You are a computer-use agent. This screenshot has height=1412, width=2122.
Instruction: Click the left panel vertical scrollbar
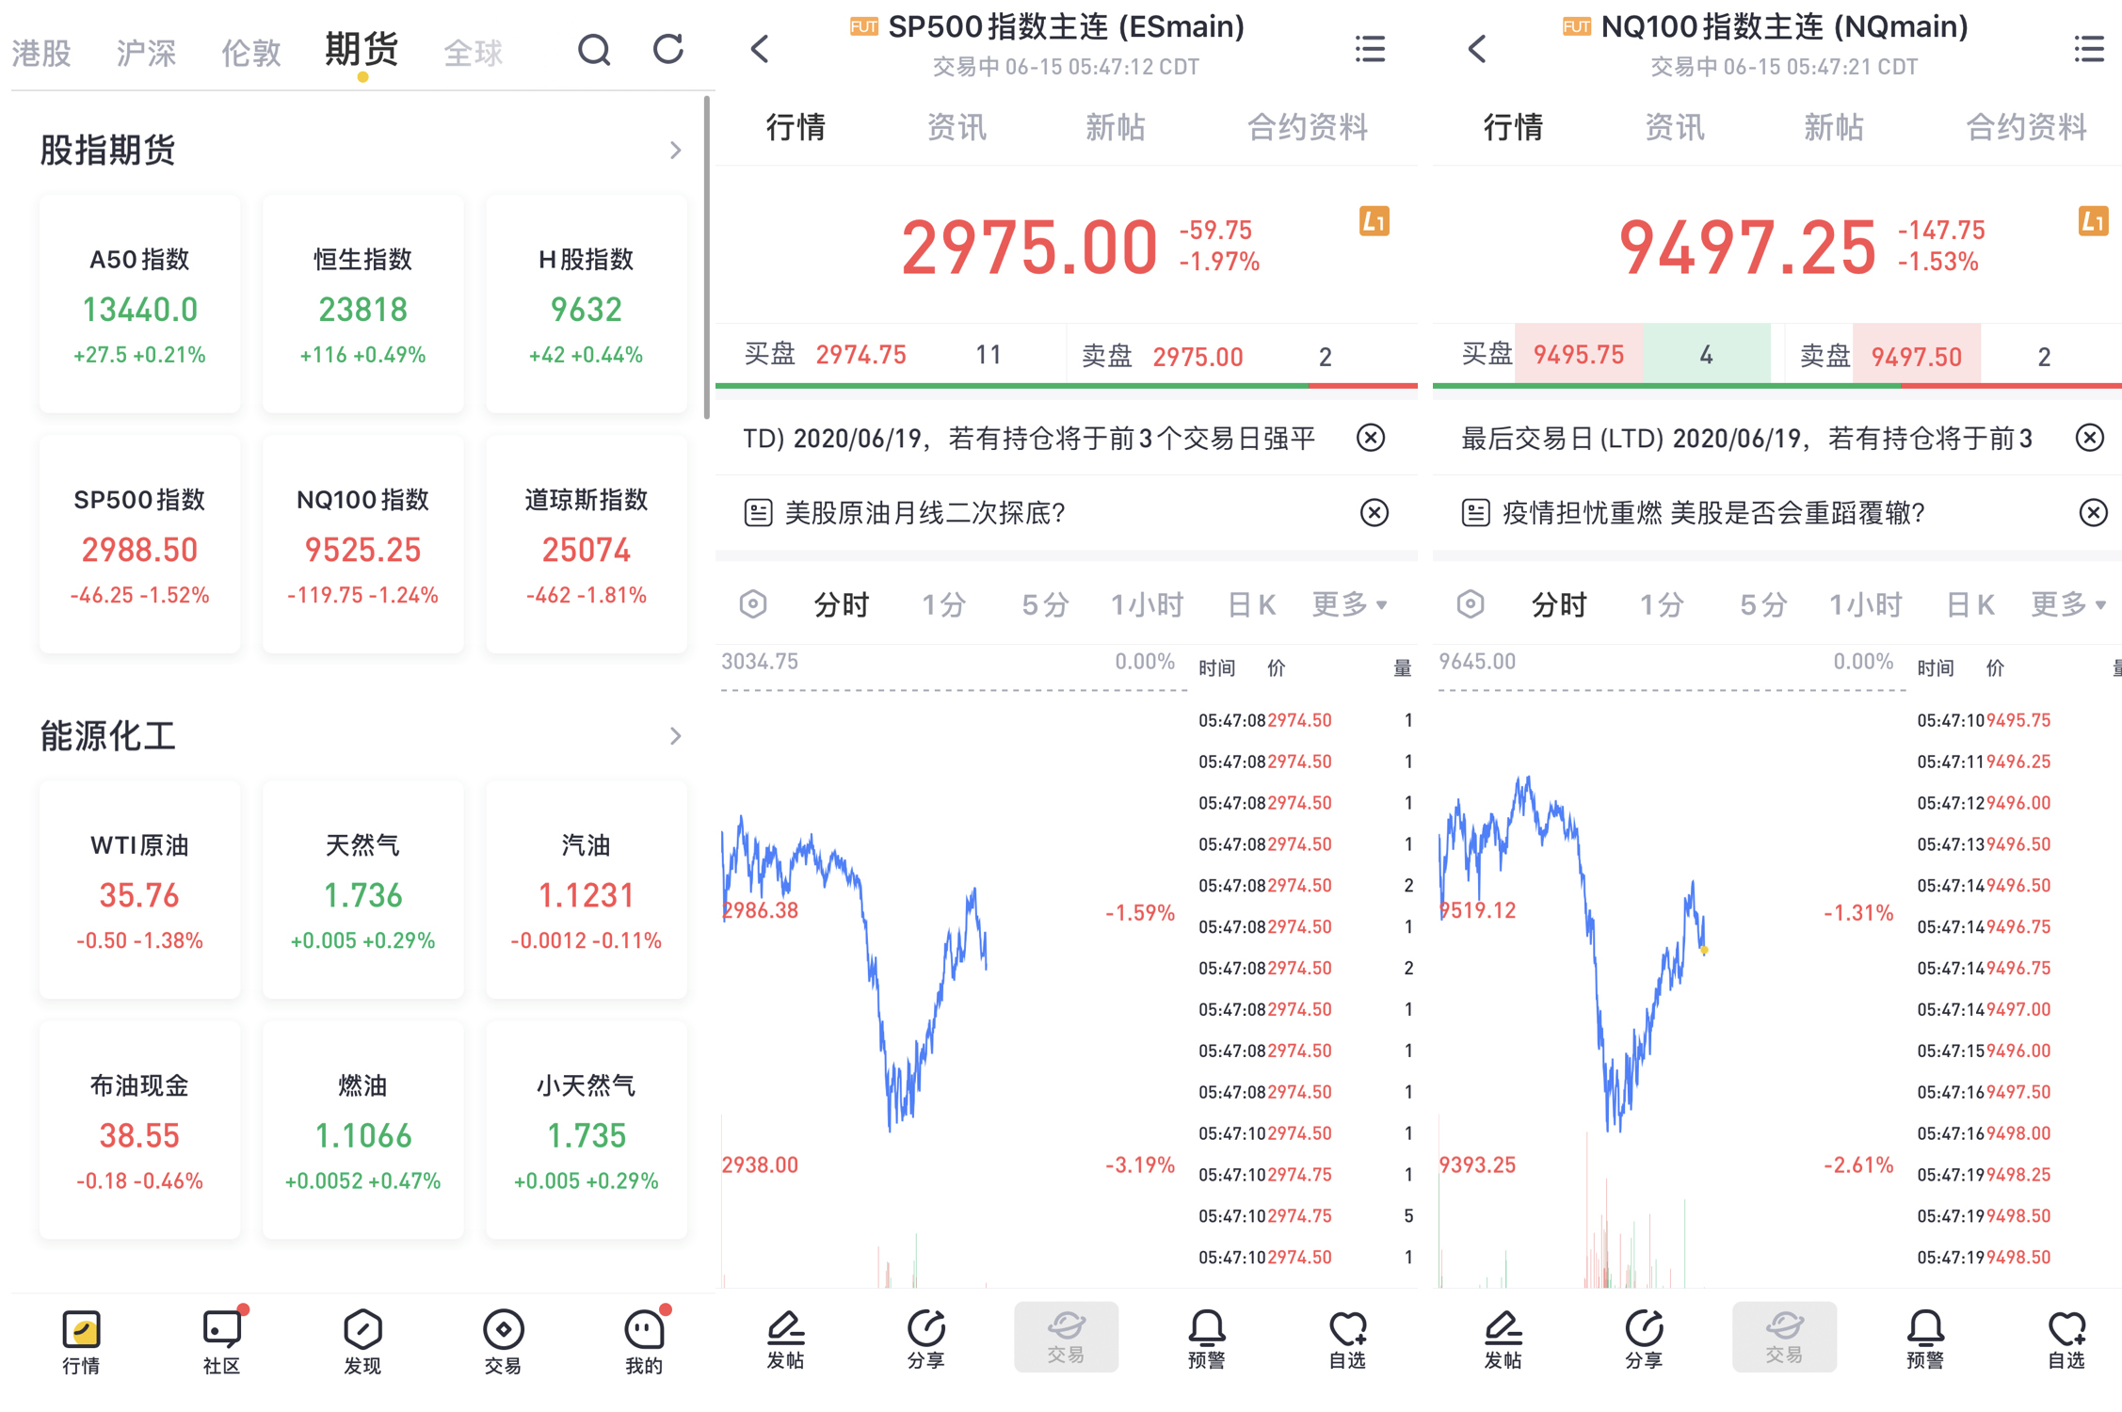pos(707,259)
